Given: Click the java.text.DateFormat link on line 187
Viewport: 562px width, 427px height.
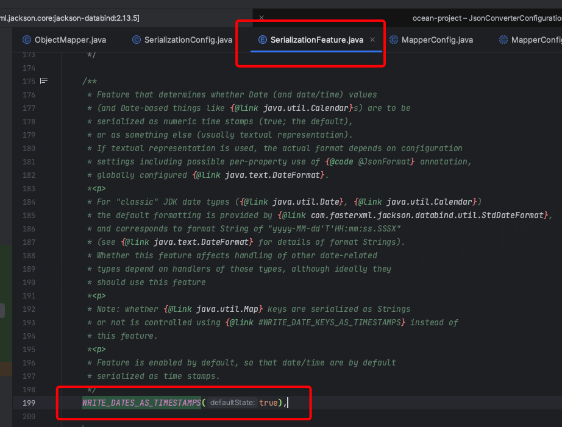Looking at the screenshot, I should pos(201,242).
